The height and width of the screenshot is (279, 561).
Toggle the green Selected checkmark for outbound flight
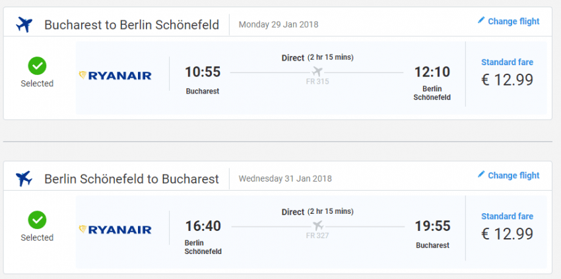point(37,66)
